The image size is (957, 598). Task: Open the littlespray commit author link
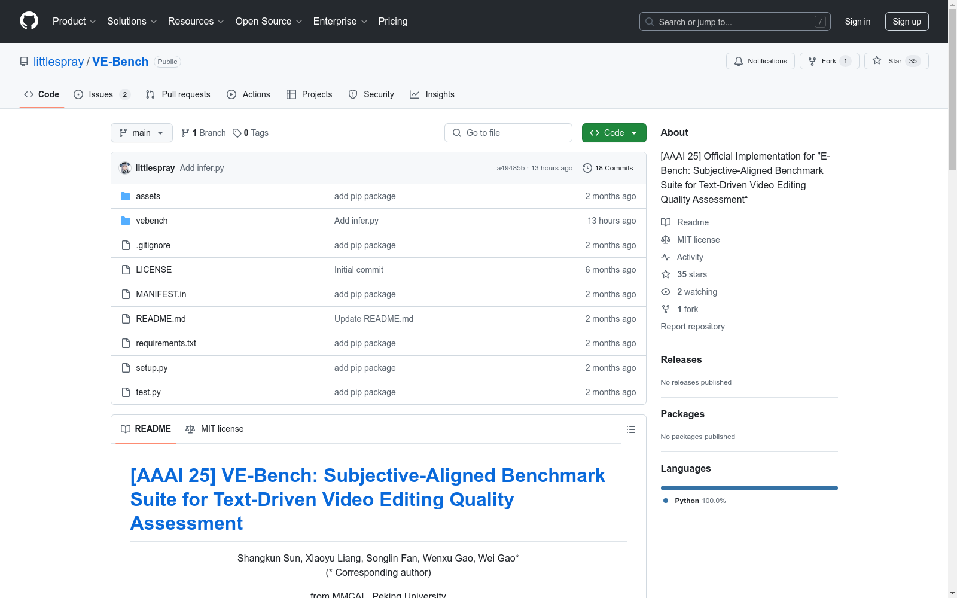[x=155, y=168]
